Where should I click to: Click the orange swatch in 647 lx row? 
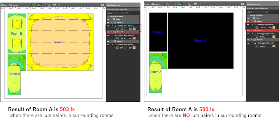pos(134,38)
